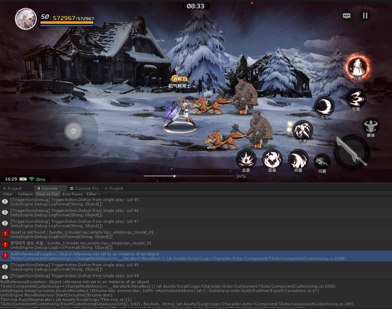Click the 34% progress percentage
This screenshot has height=309, width=392.
point(241,176)
